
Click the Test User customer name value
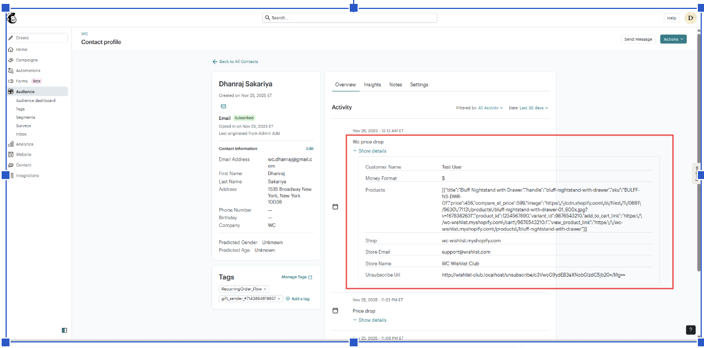click(x=452, y=167)
